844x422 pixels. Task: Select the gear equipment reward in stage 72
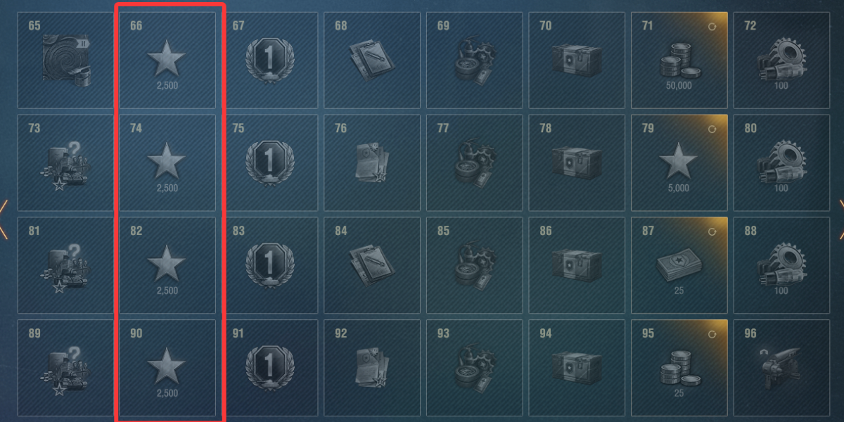(x=781, y=60)
